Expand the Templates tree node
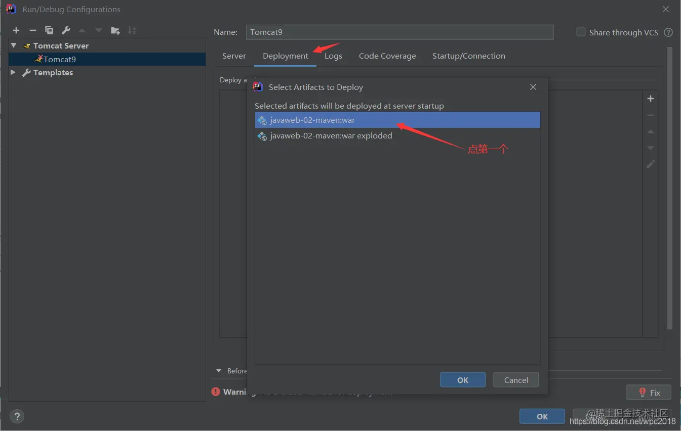The image size is (681, 431). coord(13,72)
